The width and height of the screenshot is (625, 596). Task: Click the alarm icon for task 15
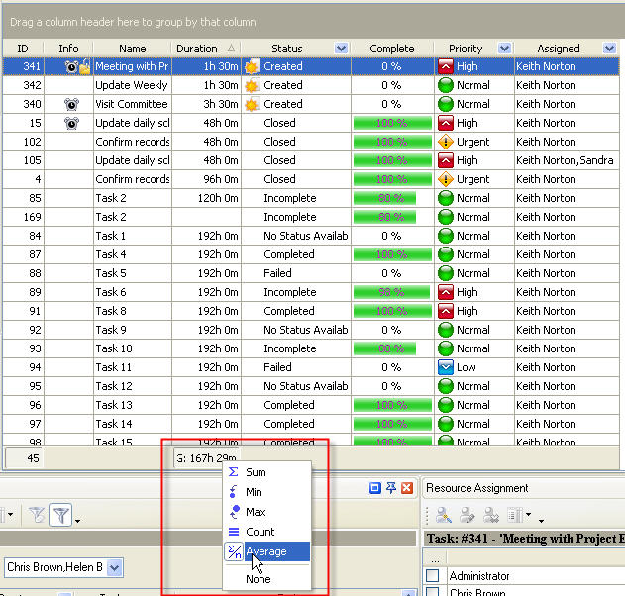(x=71, y=123)
